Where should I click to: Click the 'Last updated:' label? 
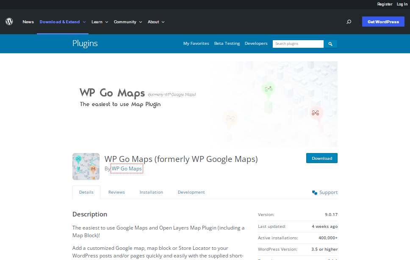coord(272,227)
